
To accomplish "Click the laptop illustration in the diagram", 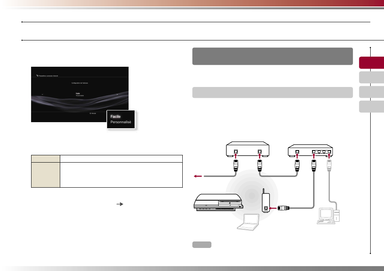I will click(x=248, y=222).
